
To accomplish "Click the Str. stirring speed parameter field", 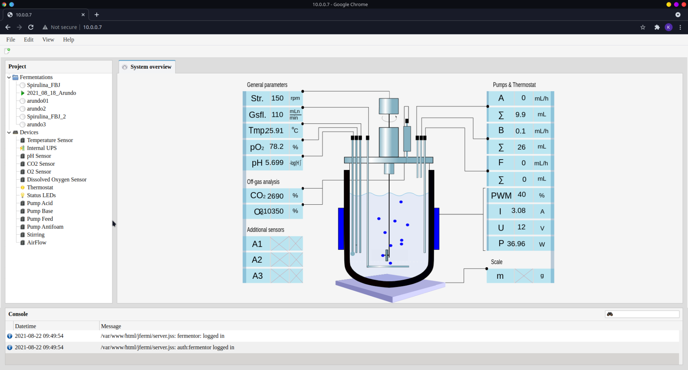I will pos(277,99).
